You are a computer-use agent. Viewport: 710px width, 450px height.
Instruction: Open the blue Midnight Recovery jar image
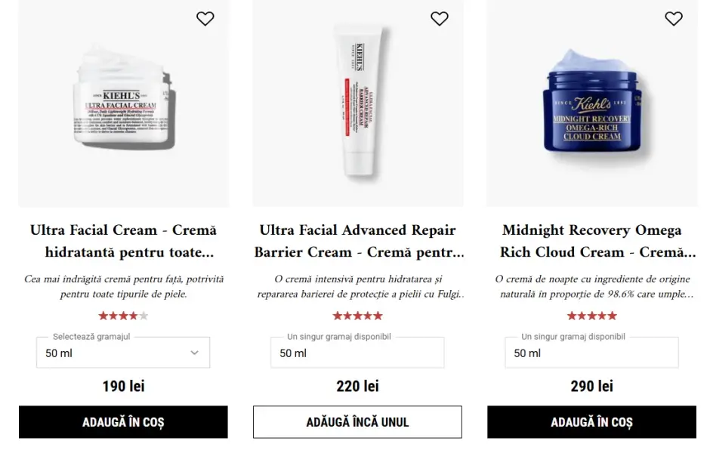pyautogui.click(x=592, y=103)
